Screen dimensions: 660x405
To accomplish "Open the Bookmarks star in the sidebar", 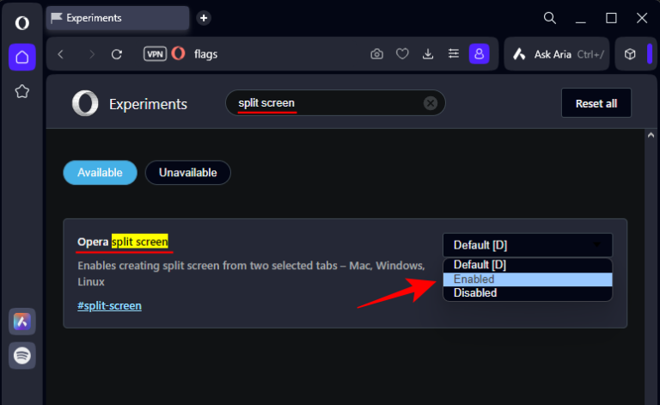I will coord(22,91).
